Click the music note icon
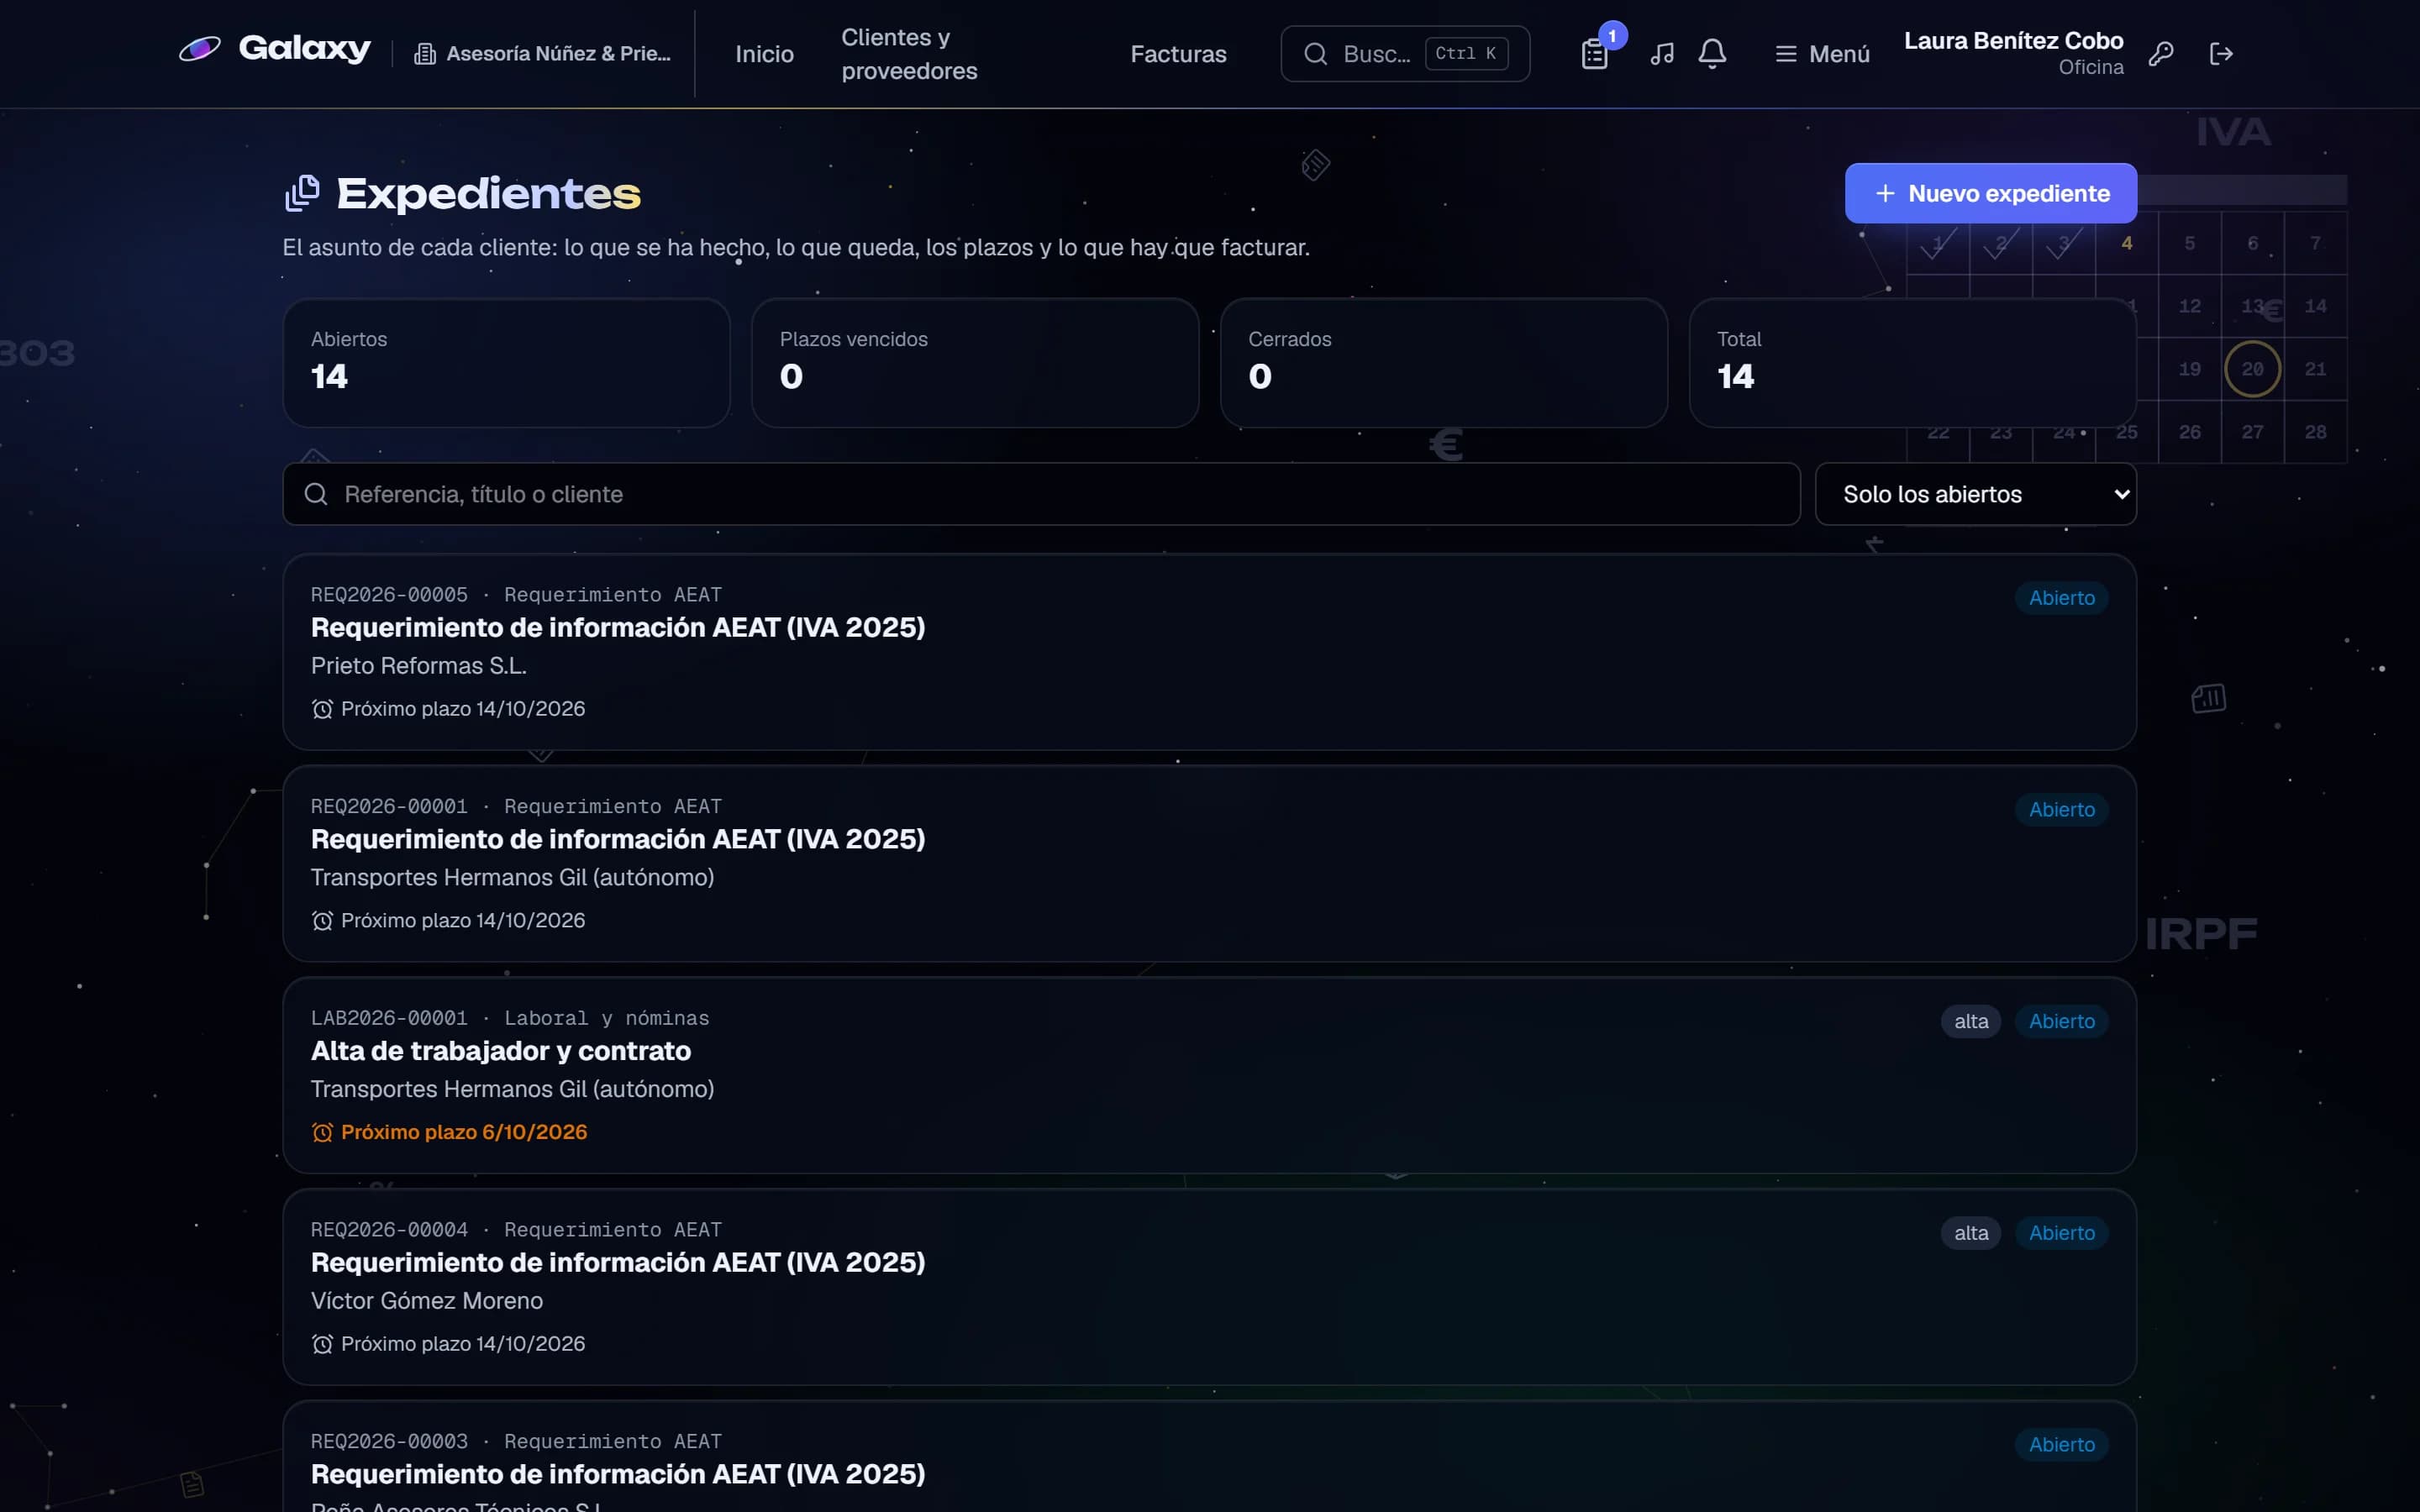The image size is (2420, 1512). click(x=1662, y=54)
